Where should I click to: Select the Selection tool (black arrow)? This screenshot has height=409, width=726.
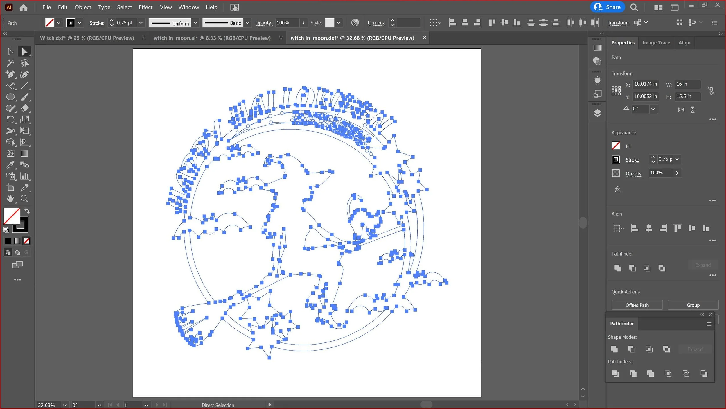[10, 52]
